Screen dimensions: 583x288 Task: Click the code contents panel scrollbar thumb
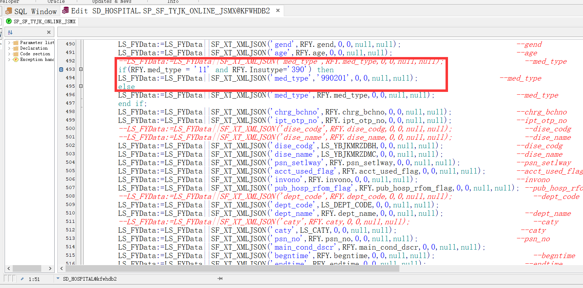pos(27,268)
